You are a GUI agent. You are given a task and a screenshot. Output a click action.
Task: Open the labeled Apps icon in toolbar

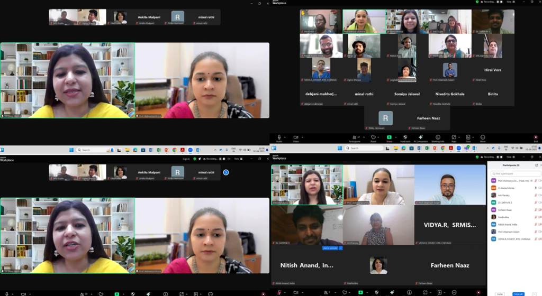pyautogui.click(x=454, y=138)
